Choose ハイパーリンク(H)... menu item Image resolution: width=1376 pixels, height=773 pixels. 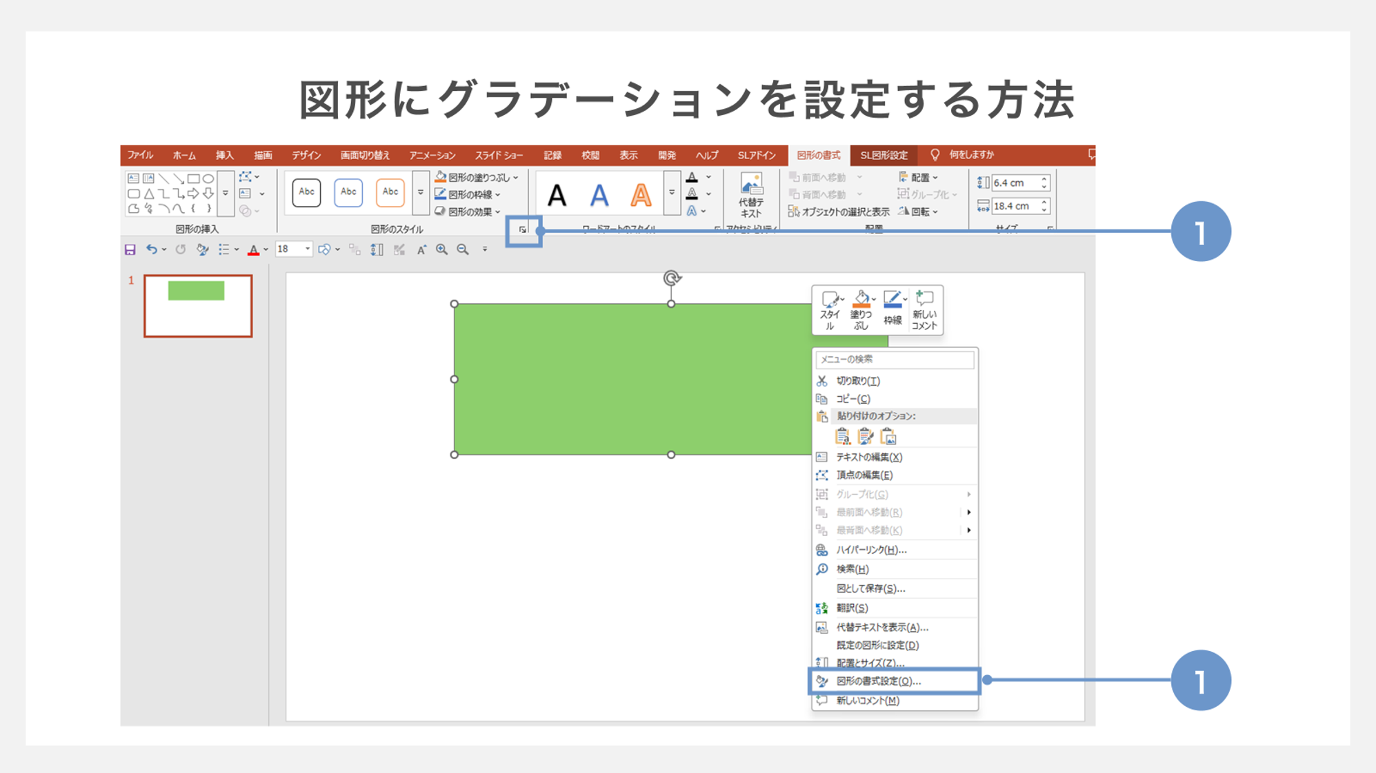coord(895,550)
